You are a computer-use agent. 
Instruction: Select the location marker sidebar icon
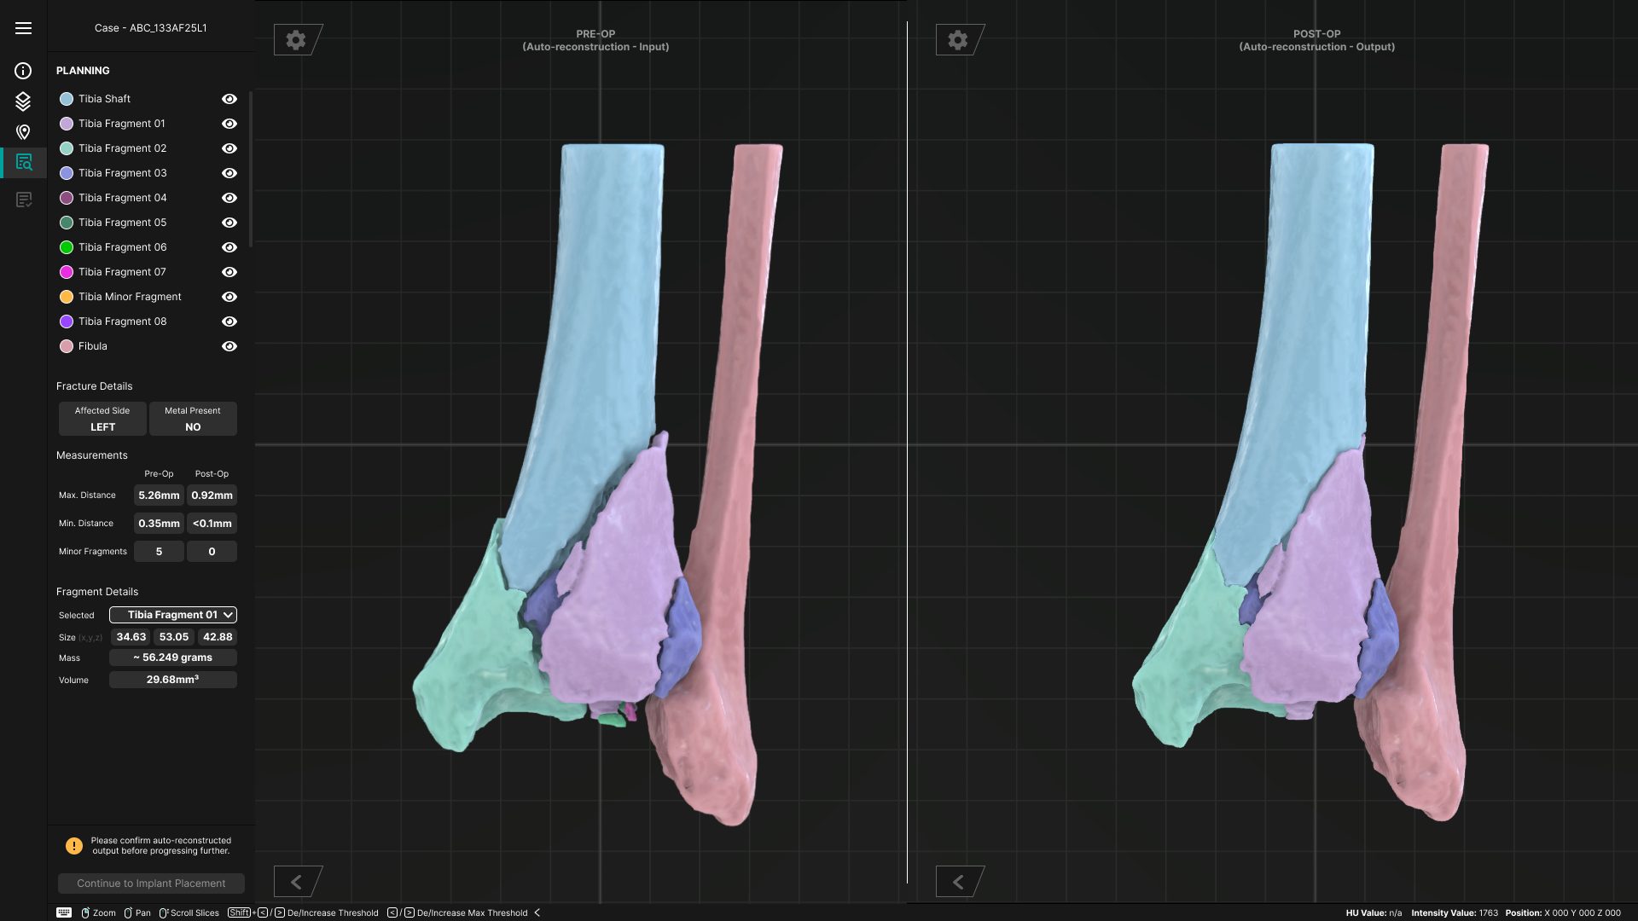pos(23,132)
